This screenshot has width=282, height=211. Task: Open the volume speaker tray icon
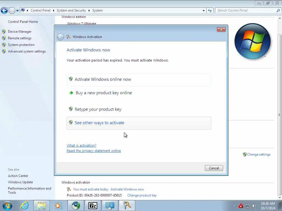254,206
